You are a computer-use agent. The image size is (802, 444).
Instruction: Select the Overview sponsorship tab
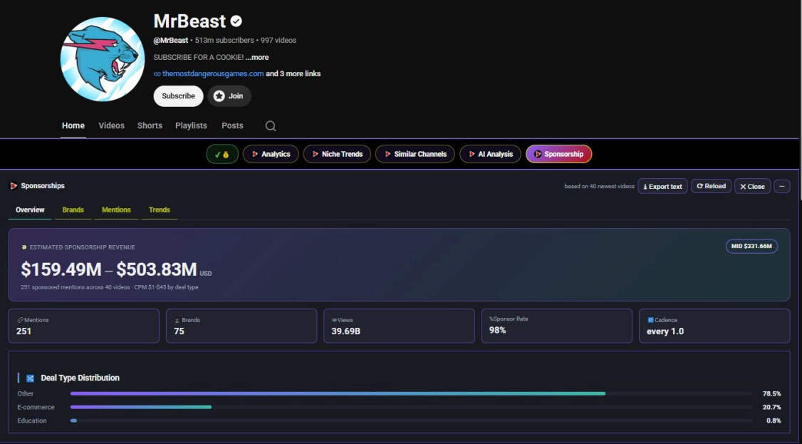click(30, 210)
